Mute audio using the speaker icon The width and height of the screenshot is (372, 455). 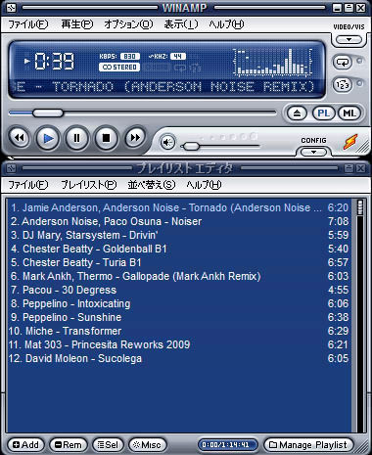(167, 142)
